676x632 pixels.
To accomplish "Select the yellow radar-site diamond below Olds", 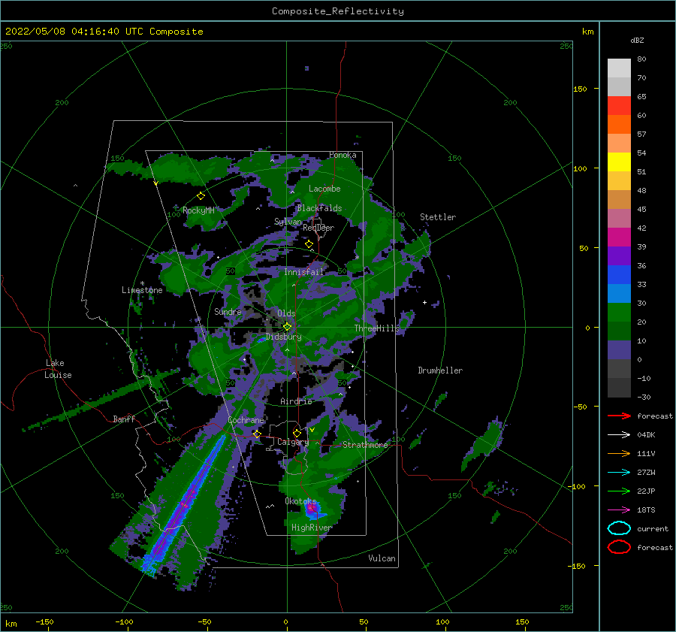I will pos(287,327).
